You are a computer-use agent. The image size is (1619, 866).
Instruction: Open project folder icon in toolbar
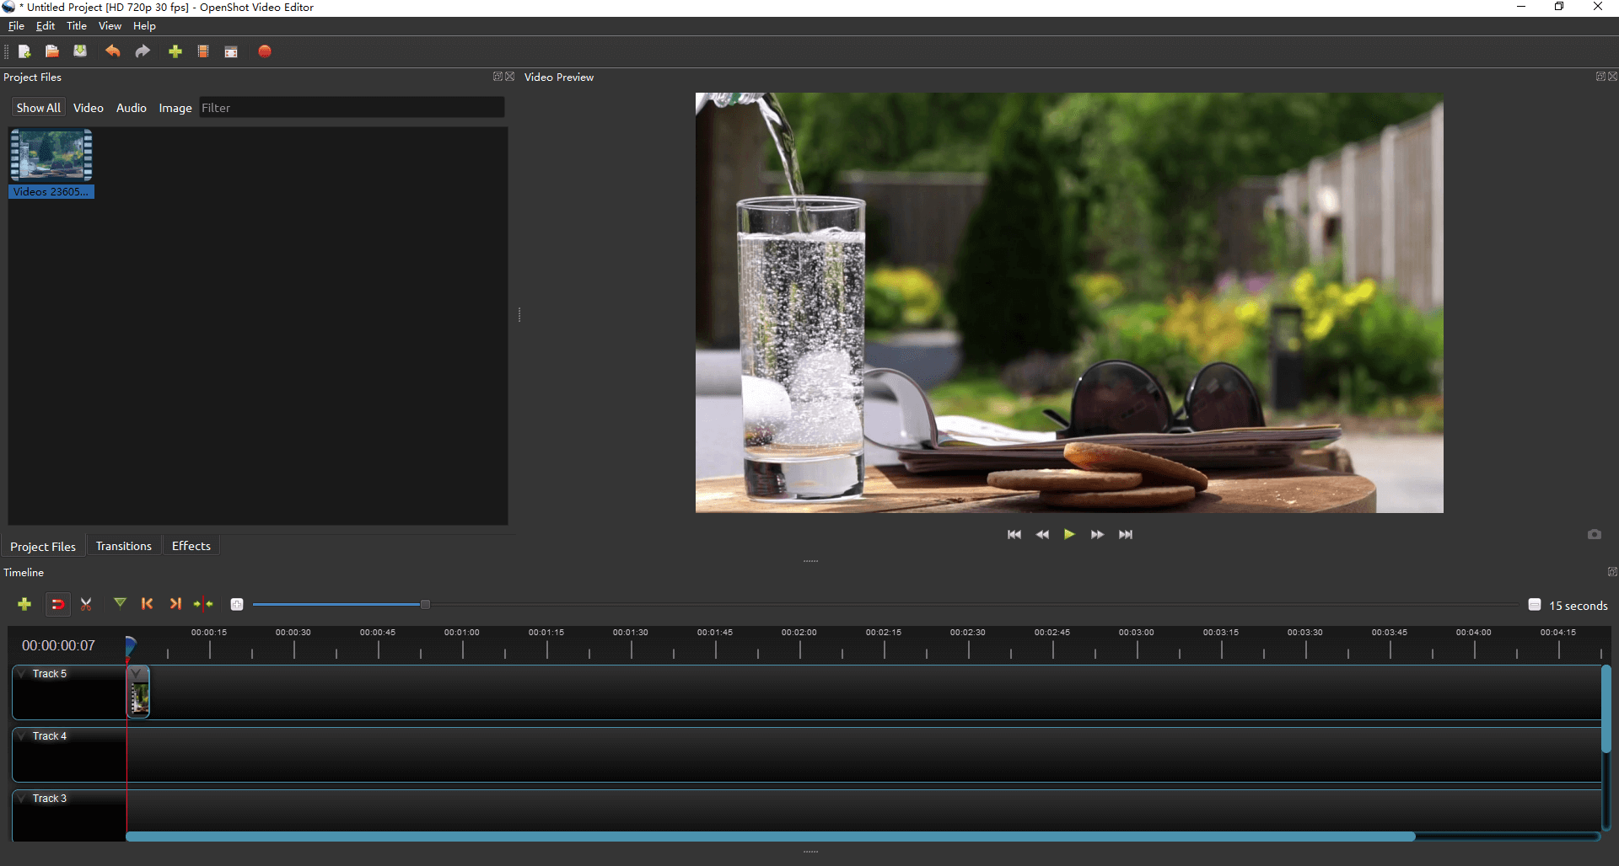coord(51,51)
